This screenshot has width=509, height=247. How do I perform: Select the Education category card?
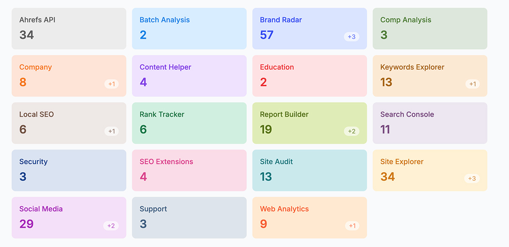click(x=310, y=76)
